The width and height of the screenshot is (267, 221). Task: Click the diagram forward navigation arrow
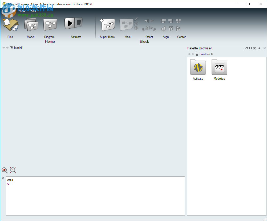7,48
